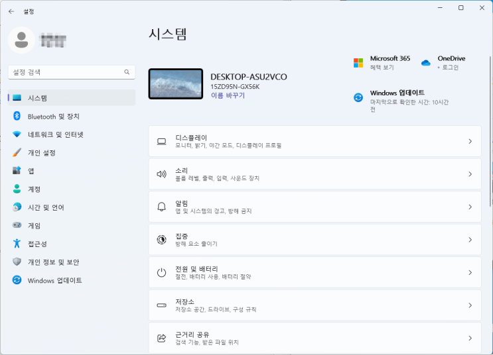493x355 pixels.
Task: Click the share icon in 근거리 공유 row
Action: point(162,338)
